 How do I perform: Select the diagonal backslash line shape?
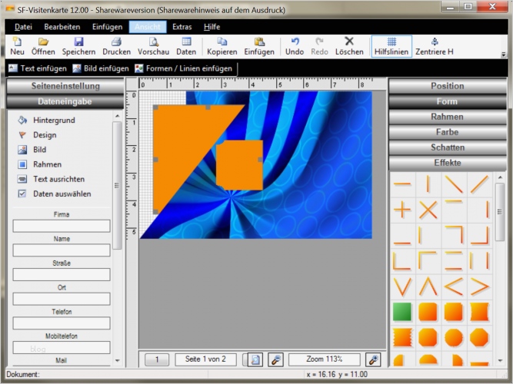pos(454,184)
